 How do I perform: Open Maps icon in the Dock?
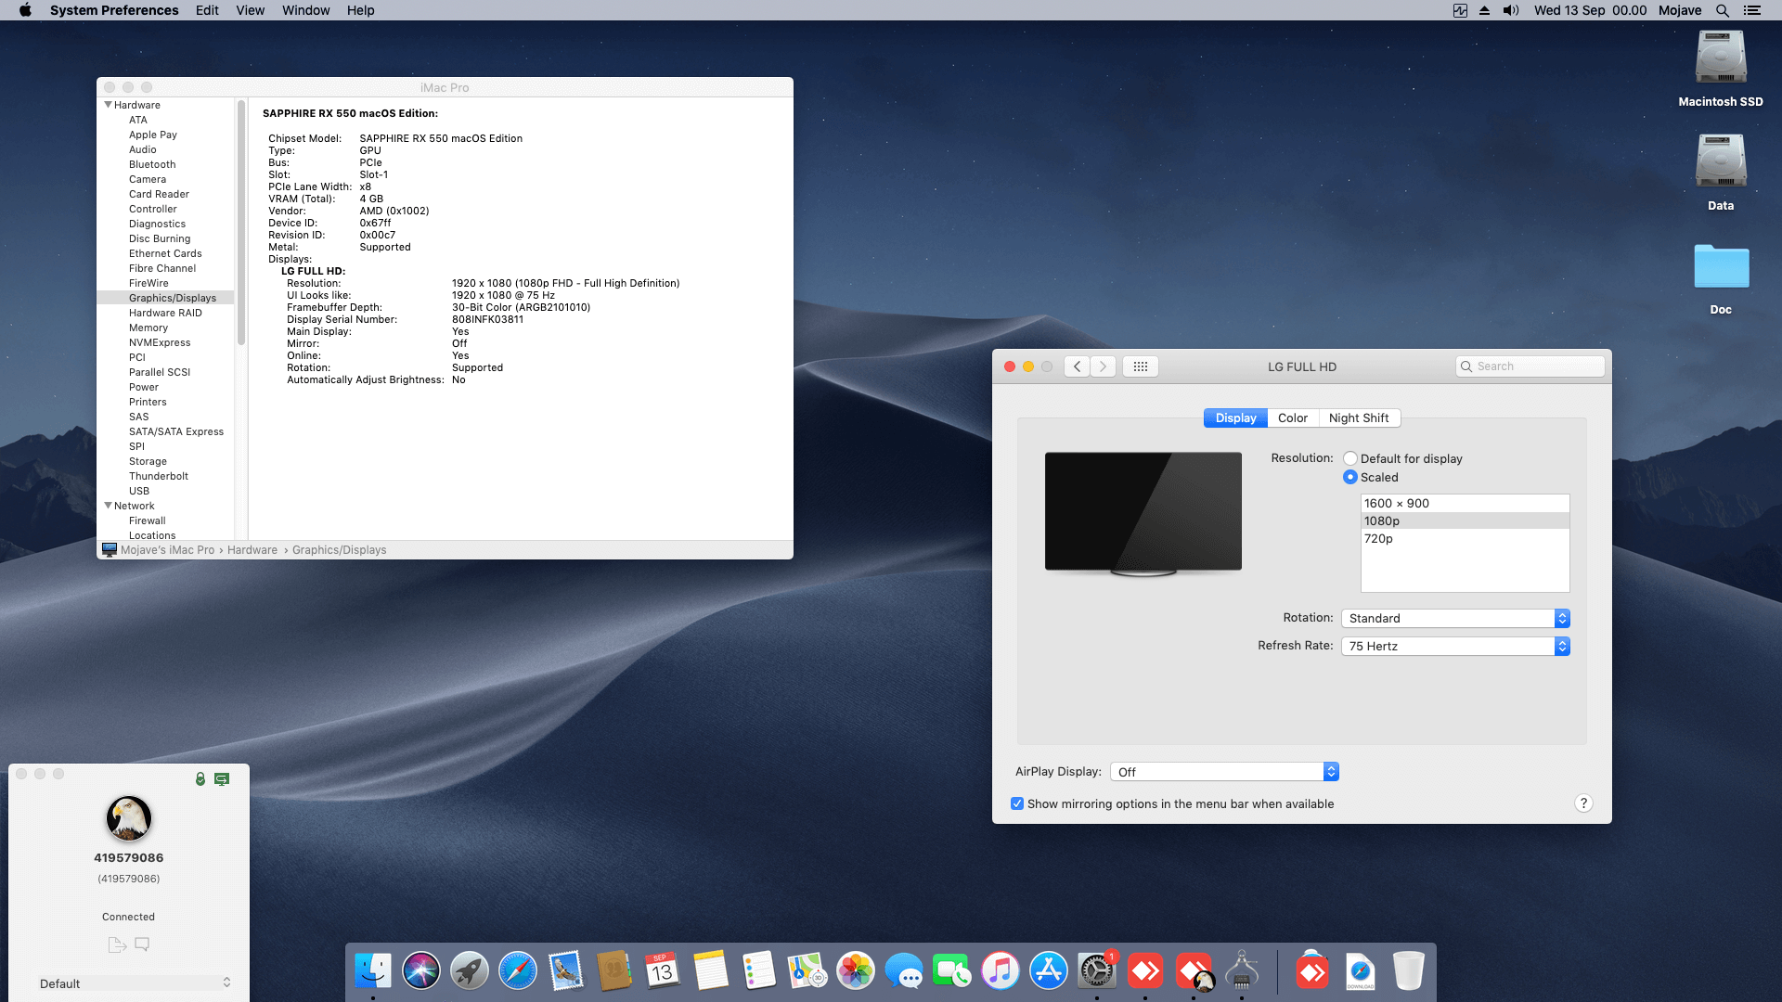(x=807, y=971)
